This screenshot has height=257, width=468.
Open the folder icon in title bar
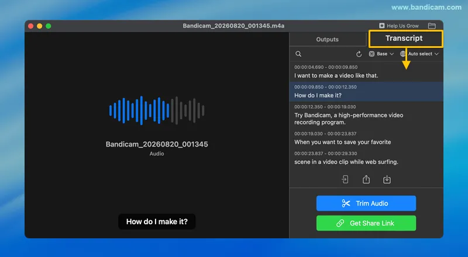[432, 26]
